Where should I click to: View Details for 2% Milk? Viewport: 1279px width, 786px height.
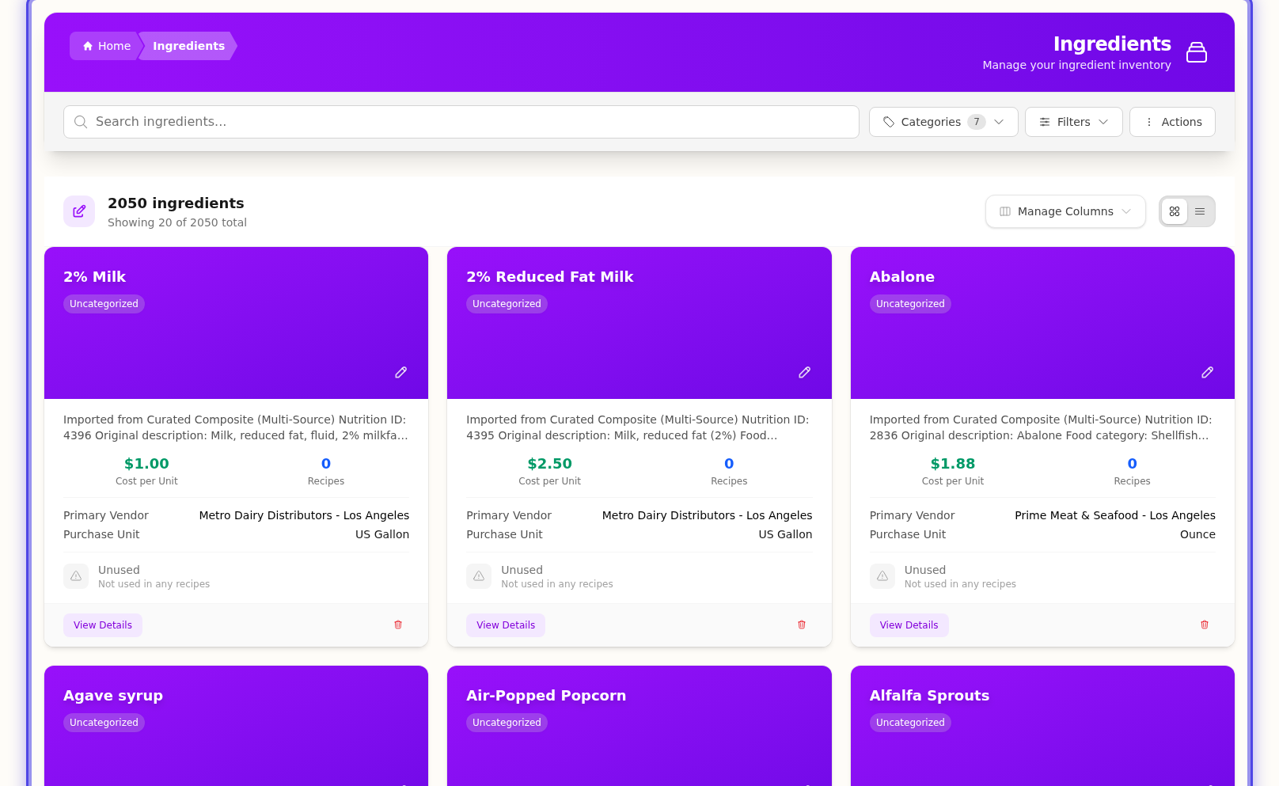click(103, 625)
